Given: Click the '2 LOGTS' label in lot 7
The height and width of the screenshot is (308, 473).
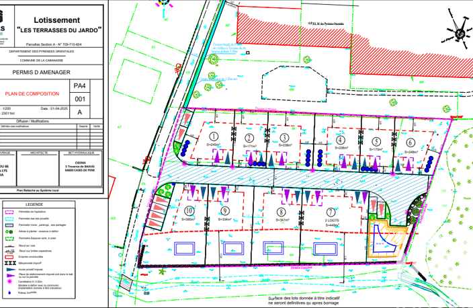Looking at the screenshot, I should [x=332, y=221].
